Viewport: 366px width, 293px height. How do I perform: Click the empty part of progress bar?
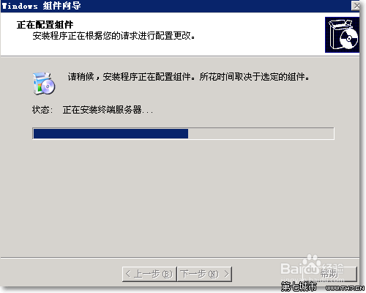tap(261, 134)
